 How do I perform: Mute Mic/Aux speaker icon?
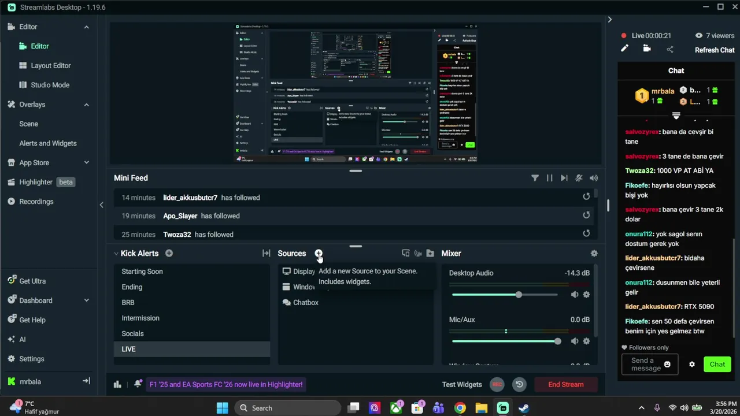click(574, 341)
